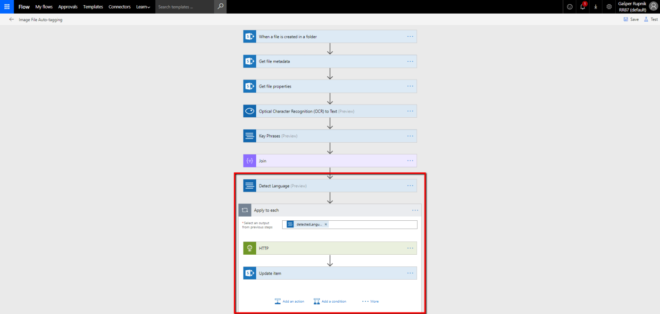Open the settings gear
This screenshot has width=660, height=314.
pyautogui.click(x=609, y=7)
